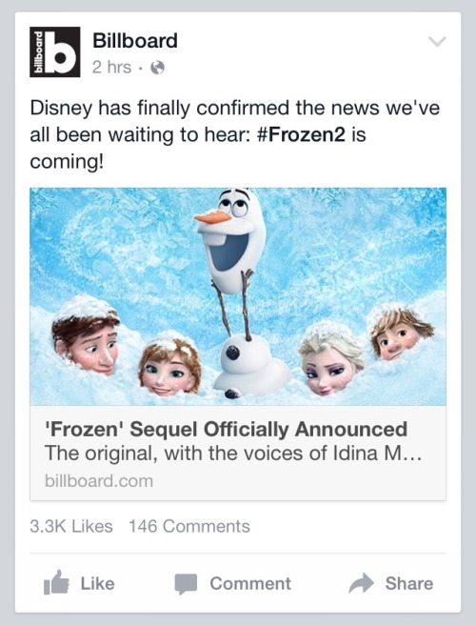Open the billboard.com source link
476x626 pixels.
click(99, 480)
